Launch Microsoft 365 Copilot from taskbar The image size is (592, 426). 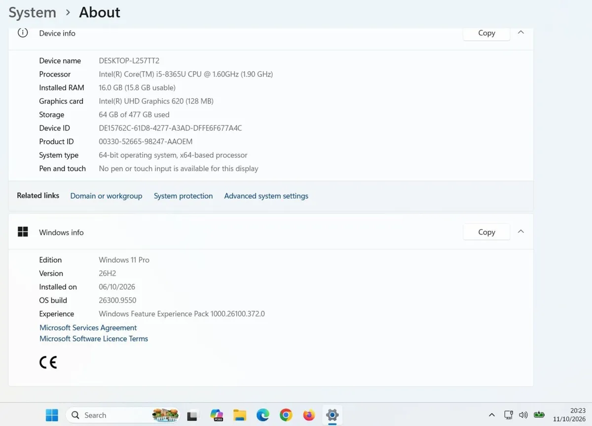[x=217, y=415]
